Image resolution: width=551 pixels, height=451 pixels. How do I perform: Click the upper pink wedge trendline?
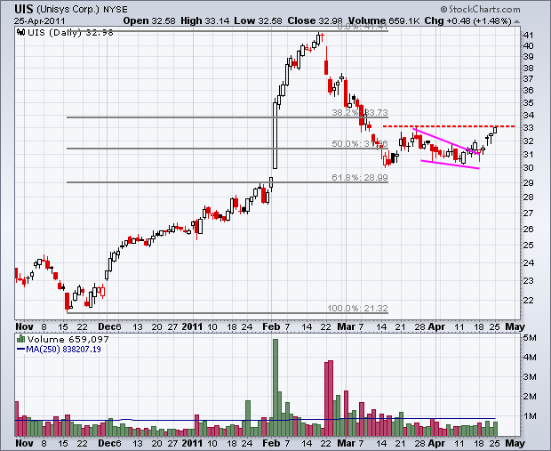[446, 141]
